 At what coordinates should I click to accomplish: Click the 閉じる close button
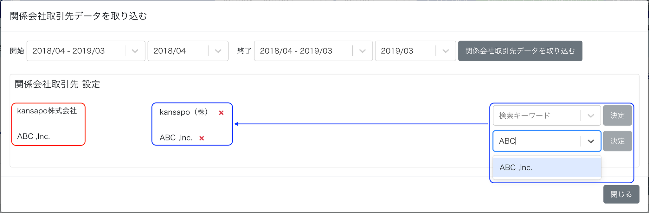click(x=621, y=194)
